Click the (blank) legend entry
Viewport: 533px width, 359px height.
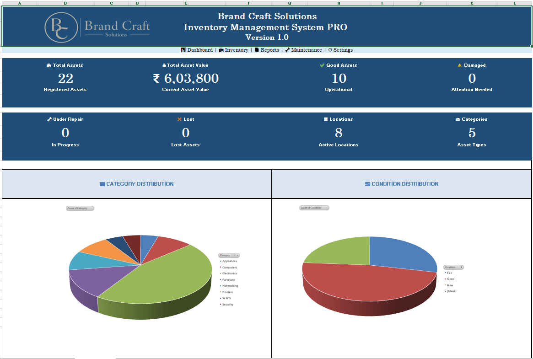pyautogui.click(x=452, y=291)
